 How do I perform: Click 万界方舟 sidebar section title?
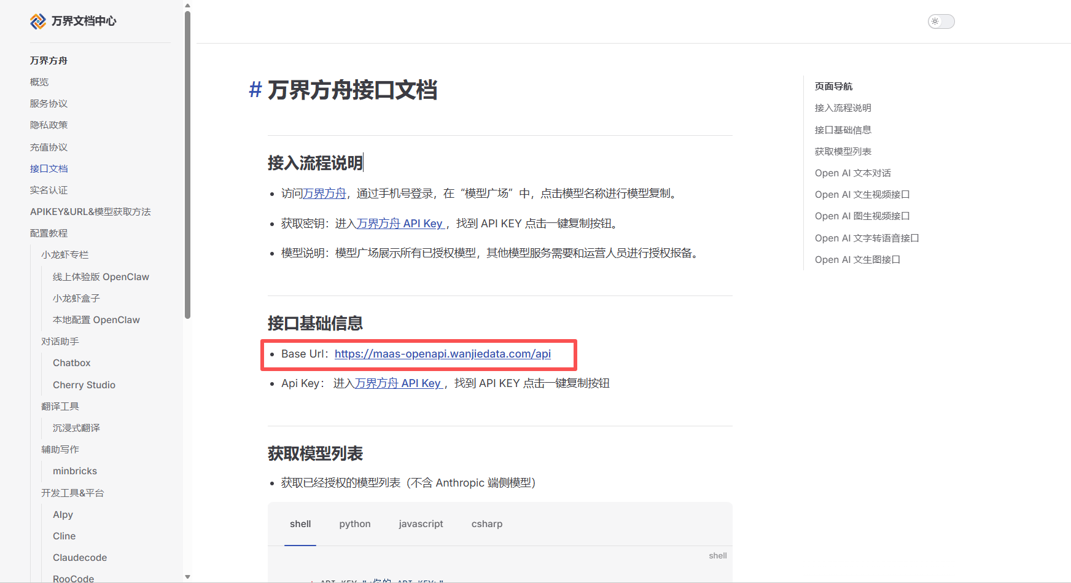(49, 60)
